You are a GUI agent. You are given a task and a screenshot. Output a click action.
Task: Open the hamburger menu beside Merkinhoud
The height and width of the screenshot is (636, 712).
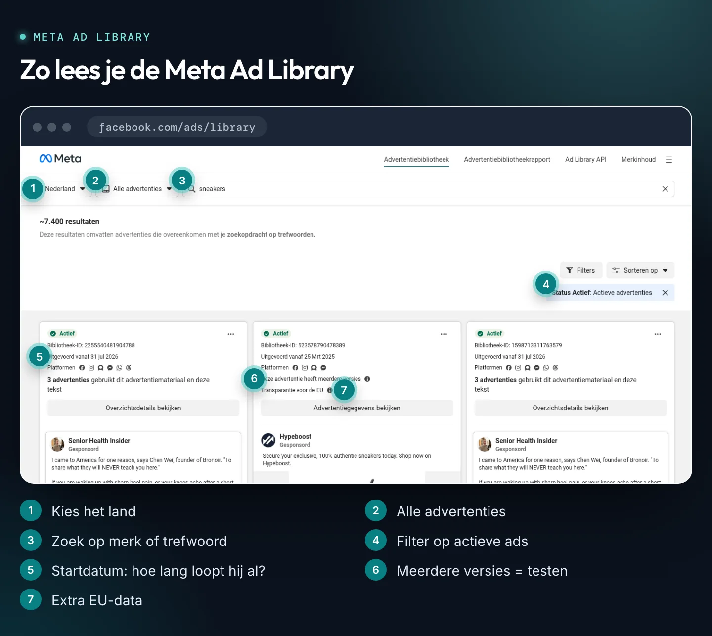pyautogui.click(x=669, y=160)
